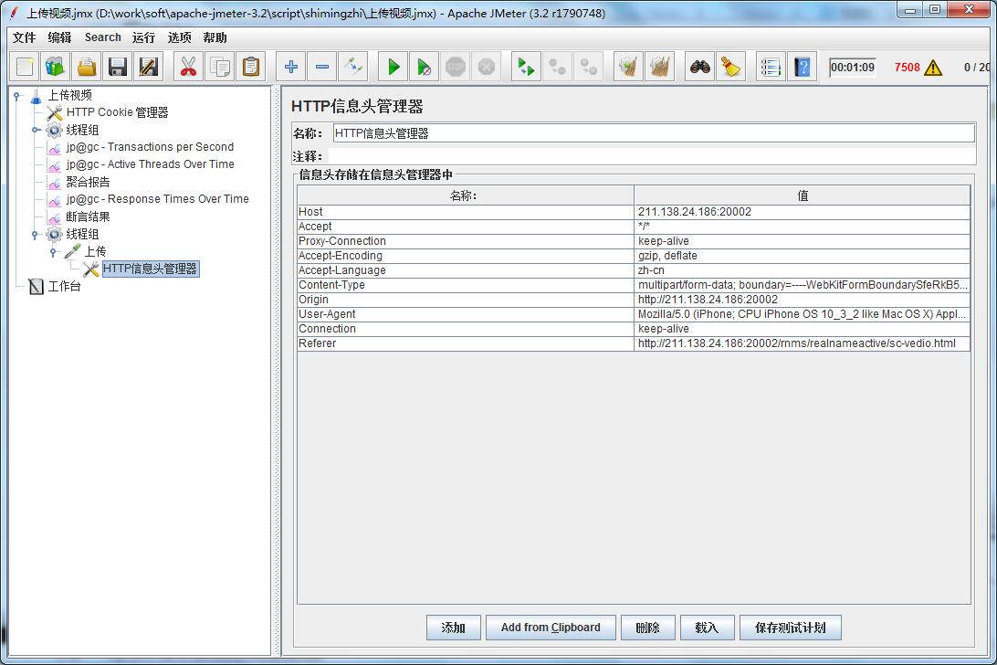The image size is (997, 665).
Task: Start the test with green play icon
Action: pos(393,67)
